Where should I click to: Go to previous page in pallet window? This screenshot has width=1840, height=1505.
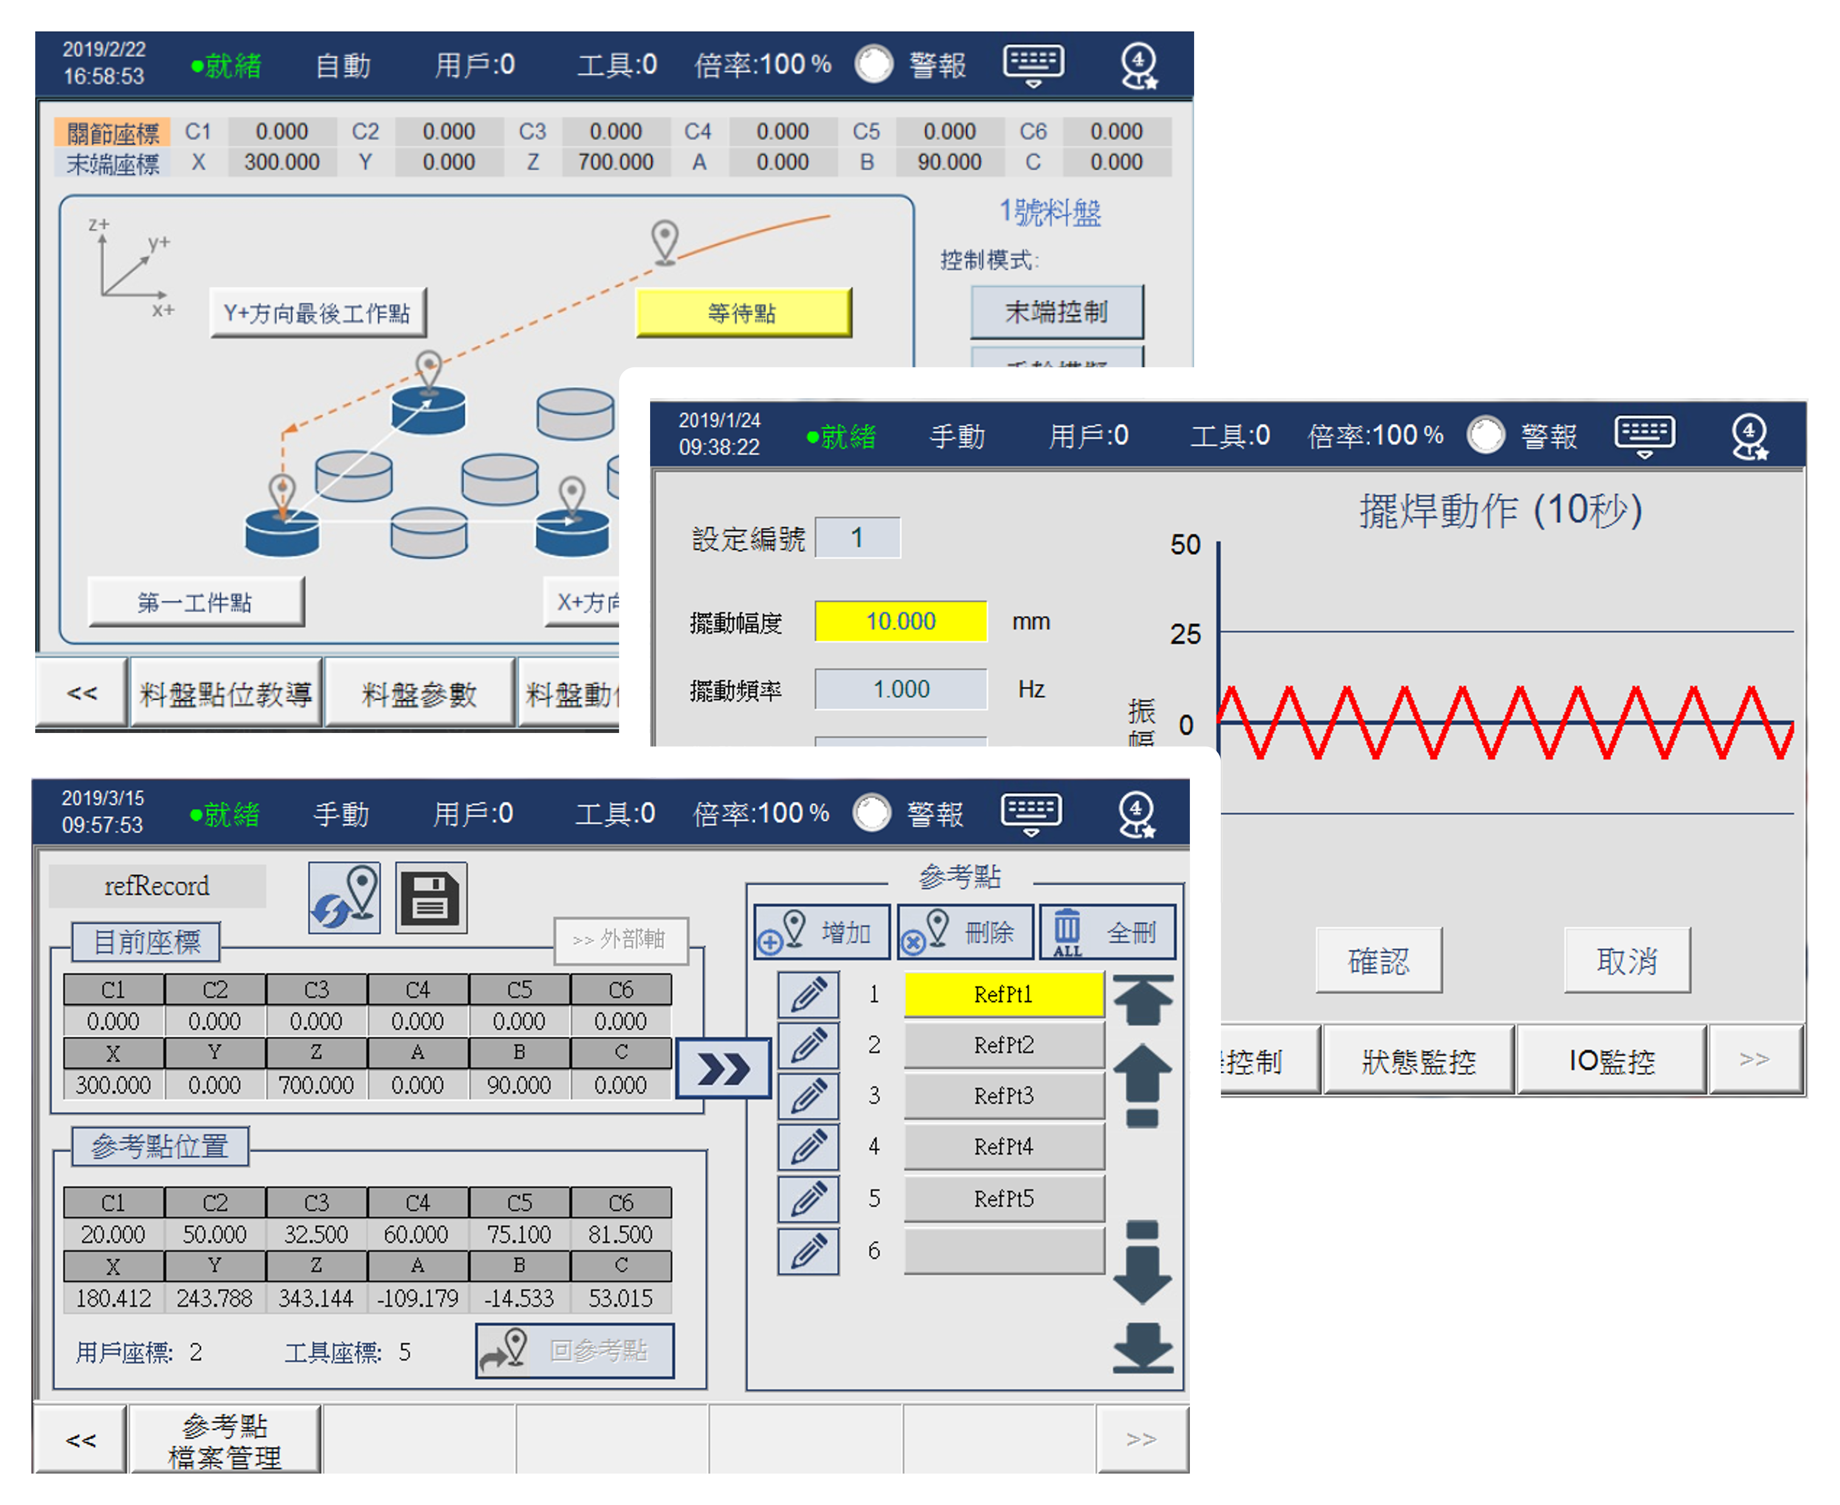pyautogui.click(x=82, y=693)
